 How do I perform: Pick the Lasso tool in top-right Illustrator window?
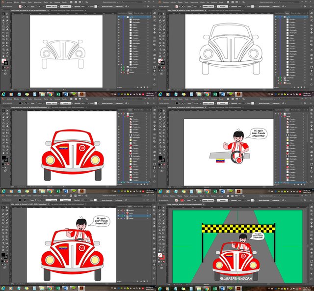click(x=164, y=17)
